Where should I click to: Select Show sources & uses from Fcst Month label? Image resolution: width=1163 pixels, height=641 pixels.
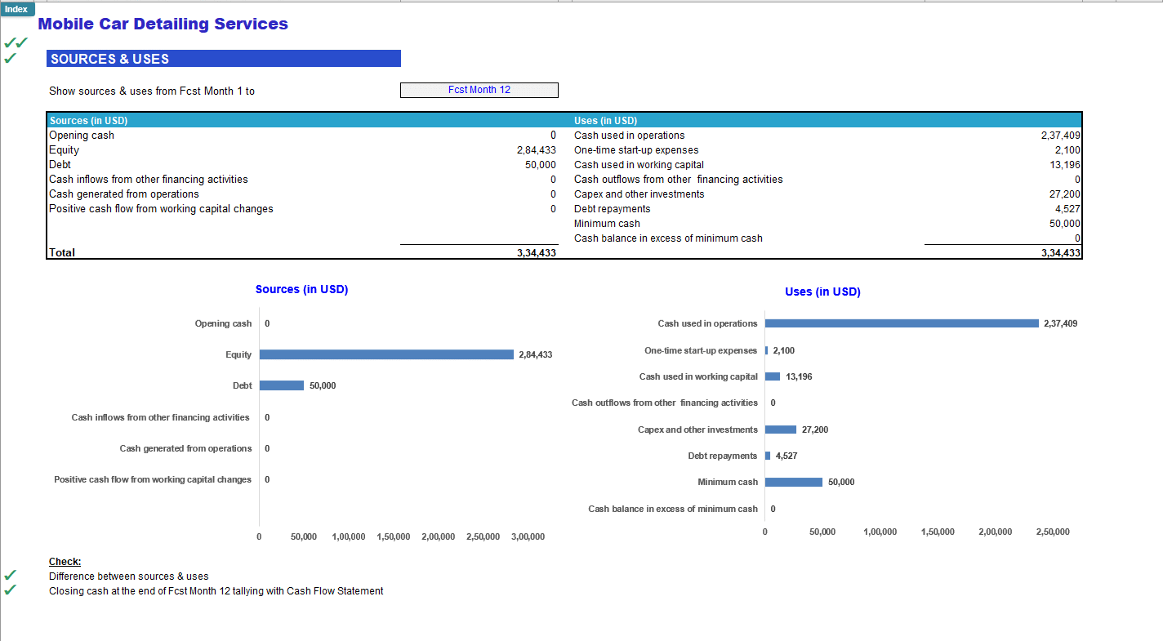point(152,91)
